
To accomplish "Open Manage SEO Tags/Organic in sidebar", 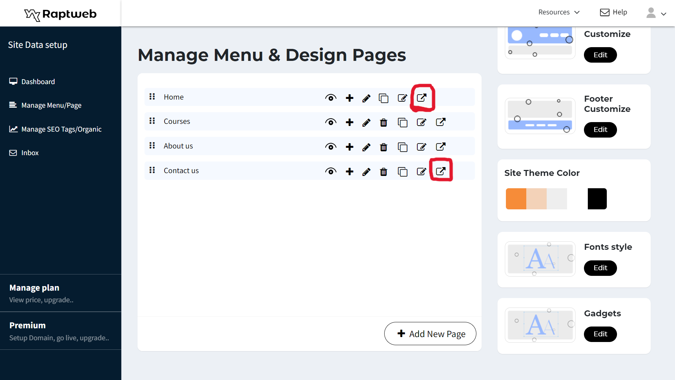I will [x=55, y=129].
